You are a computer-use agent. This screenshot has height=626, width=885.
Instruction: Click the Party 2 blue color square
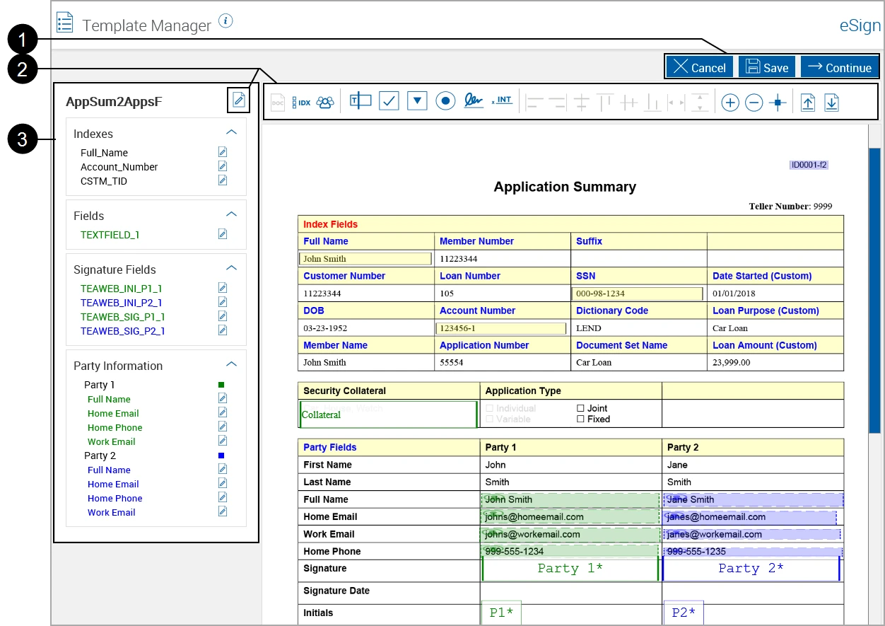tap(221, 456)
